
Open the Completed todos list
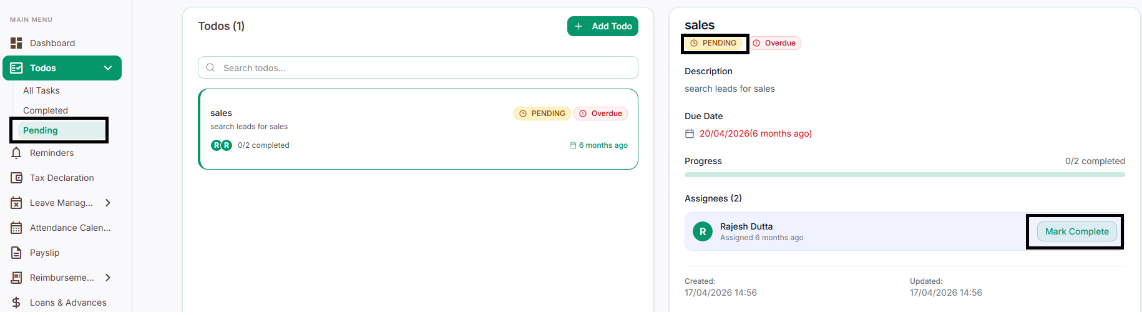pyautogui.click(x=46, y=110)
